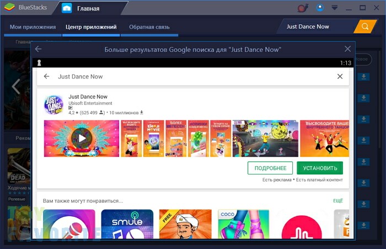
Task: Switch to Мои приложения tab
Action: pos(33,27)
